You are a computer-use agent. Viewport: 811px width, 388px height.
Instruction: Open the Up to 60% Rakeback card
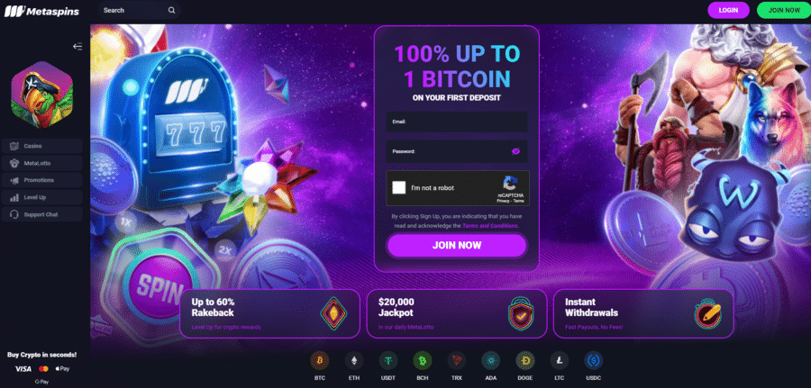tap(269, 313)
